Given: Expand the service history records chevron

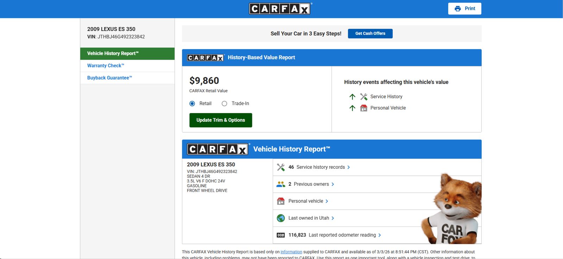Looking at the screenshot, I should [349, 167].
